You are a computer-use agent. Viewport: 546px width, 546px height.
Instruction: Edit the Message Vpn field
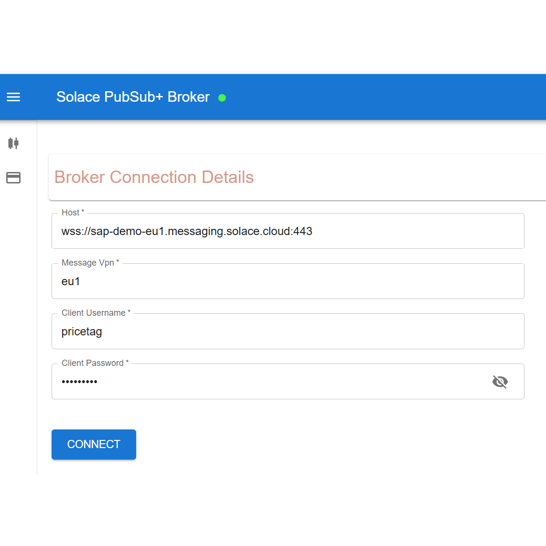pos(288,281)
